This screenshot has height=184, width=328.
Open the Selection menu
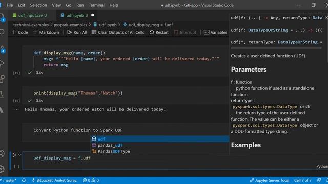[38, 5]
